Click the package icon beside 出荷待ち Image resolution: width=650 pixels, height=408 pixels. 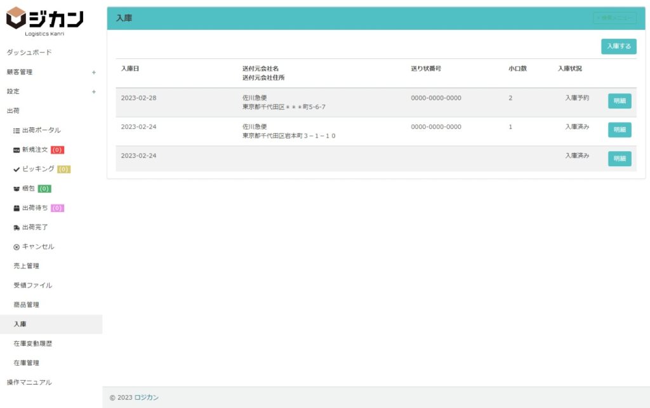17,208
